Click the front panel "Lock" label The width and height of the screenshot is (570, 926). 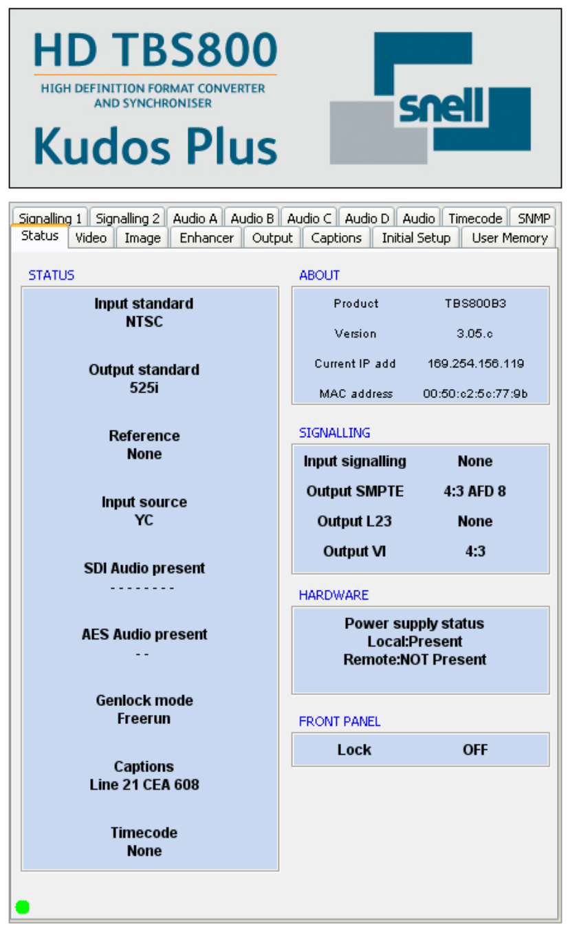click(355, 750)
